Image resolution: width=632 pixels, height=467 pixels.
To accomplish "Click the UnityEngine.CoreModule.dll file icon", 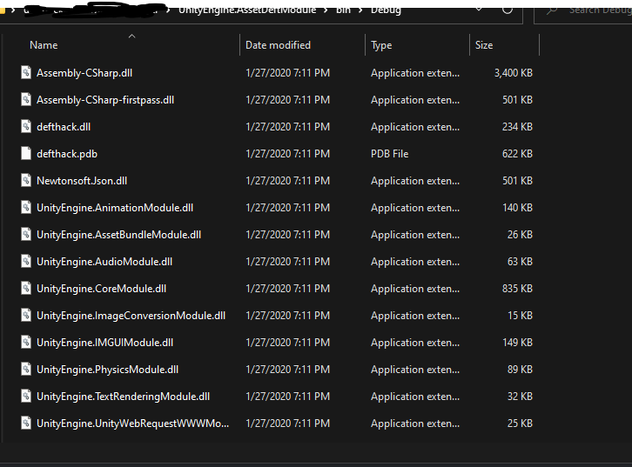I will point(26,288).
